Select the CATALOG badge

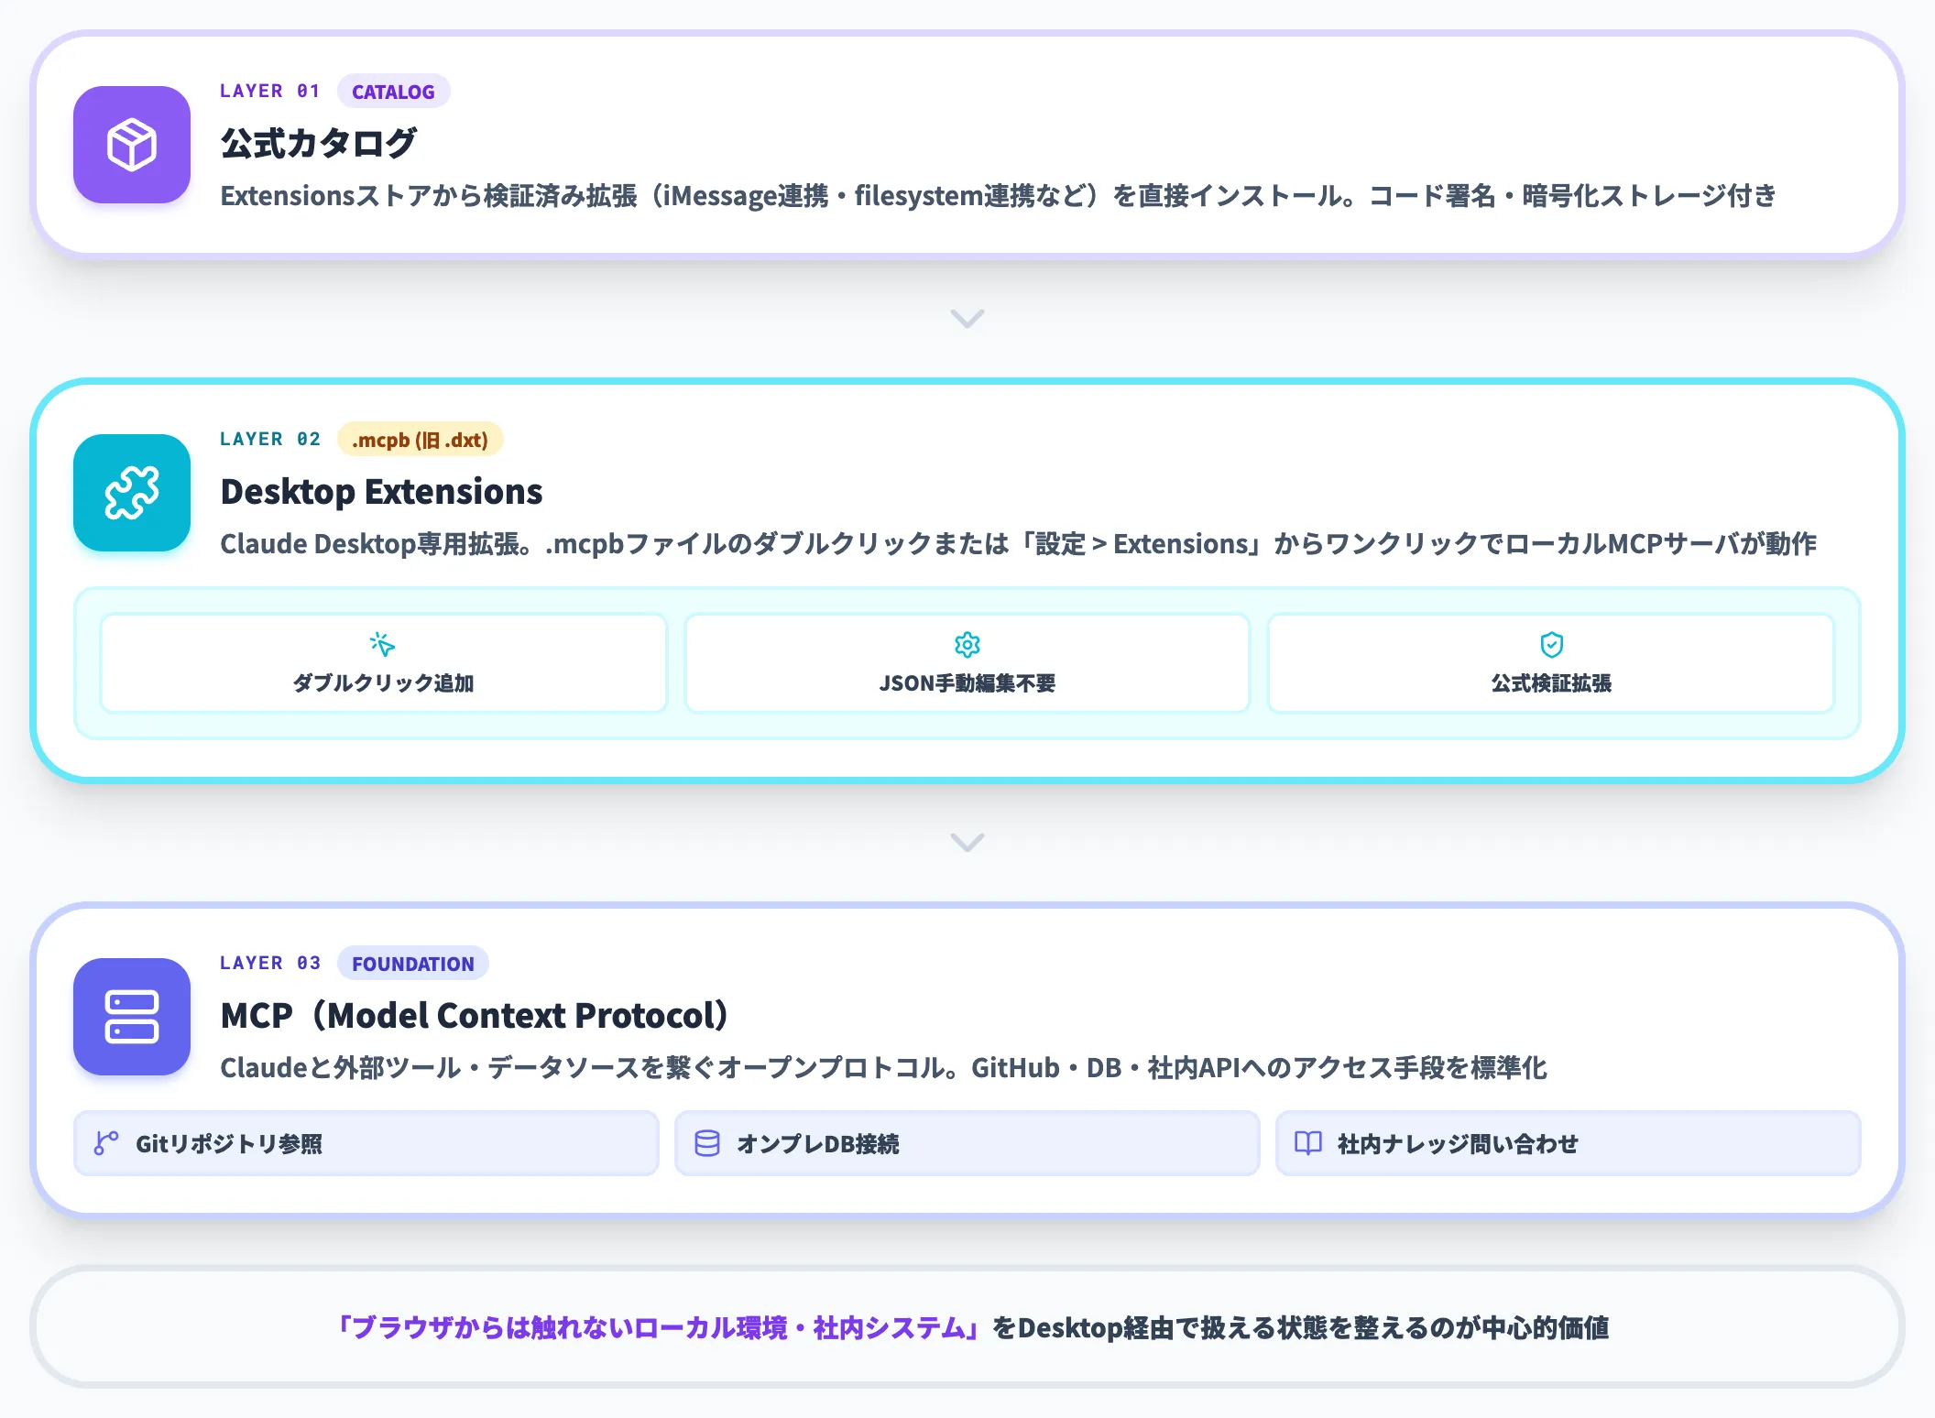393,92
